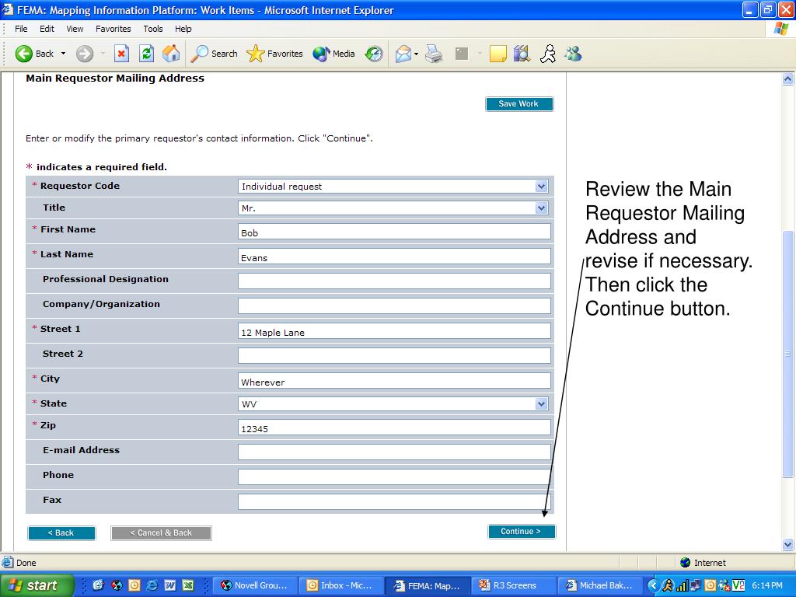Click the running figure toolbar icon
This screenshot has height=597, width=796.
tap(548, 54)
